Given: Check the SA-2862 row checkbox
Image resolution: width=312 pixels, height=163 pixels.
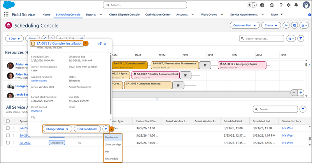Looking at the screenshot, I should coord(8,142).
